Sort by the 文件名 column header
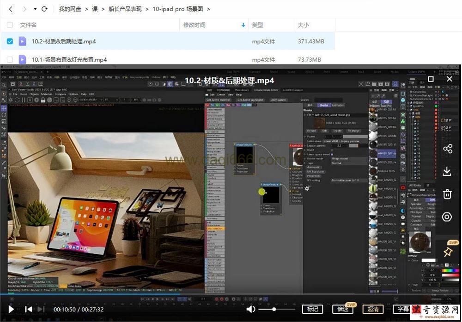Image resolution: width=462 pixels, height=322 pixels. pyautogui.click(x=28, y=25)
